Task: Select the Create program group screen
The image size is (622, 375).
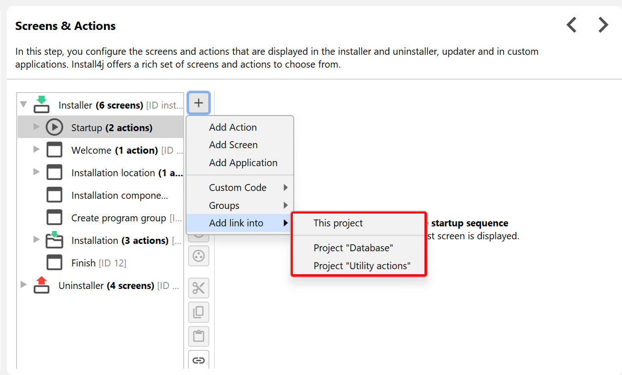Action: point(119,218)
